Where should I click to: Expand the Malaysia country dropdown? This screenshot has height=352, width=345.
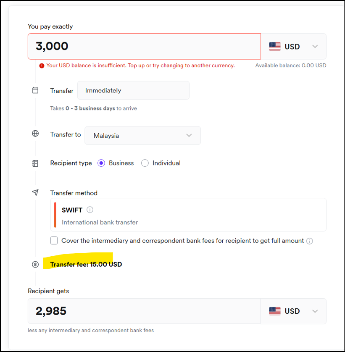[x=142, y=135]
